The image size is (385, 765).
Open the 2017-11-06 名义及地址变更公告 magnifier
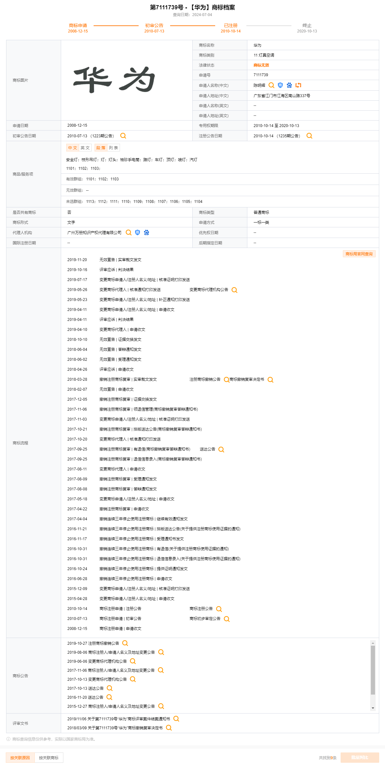tap(161, 670)
